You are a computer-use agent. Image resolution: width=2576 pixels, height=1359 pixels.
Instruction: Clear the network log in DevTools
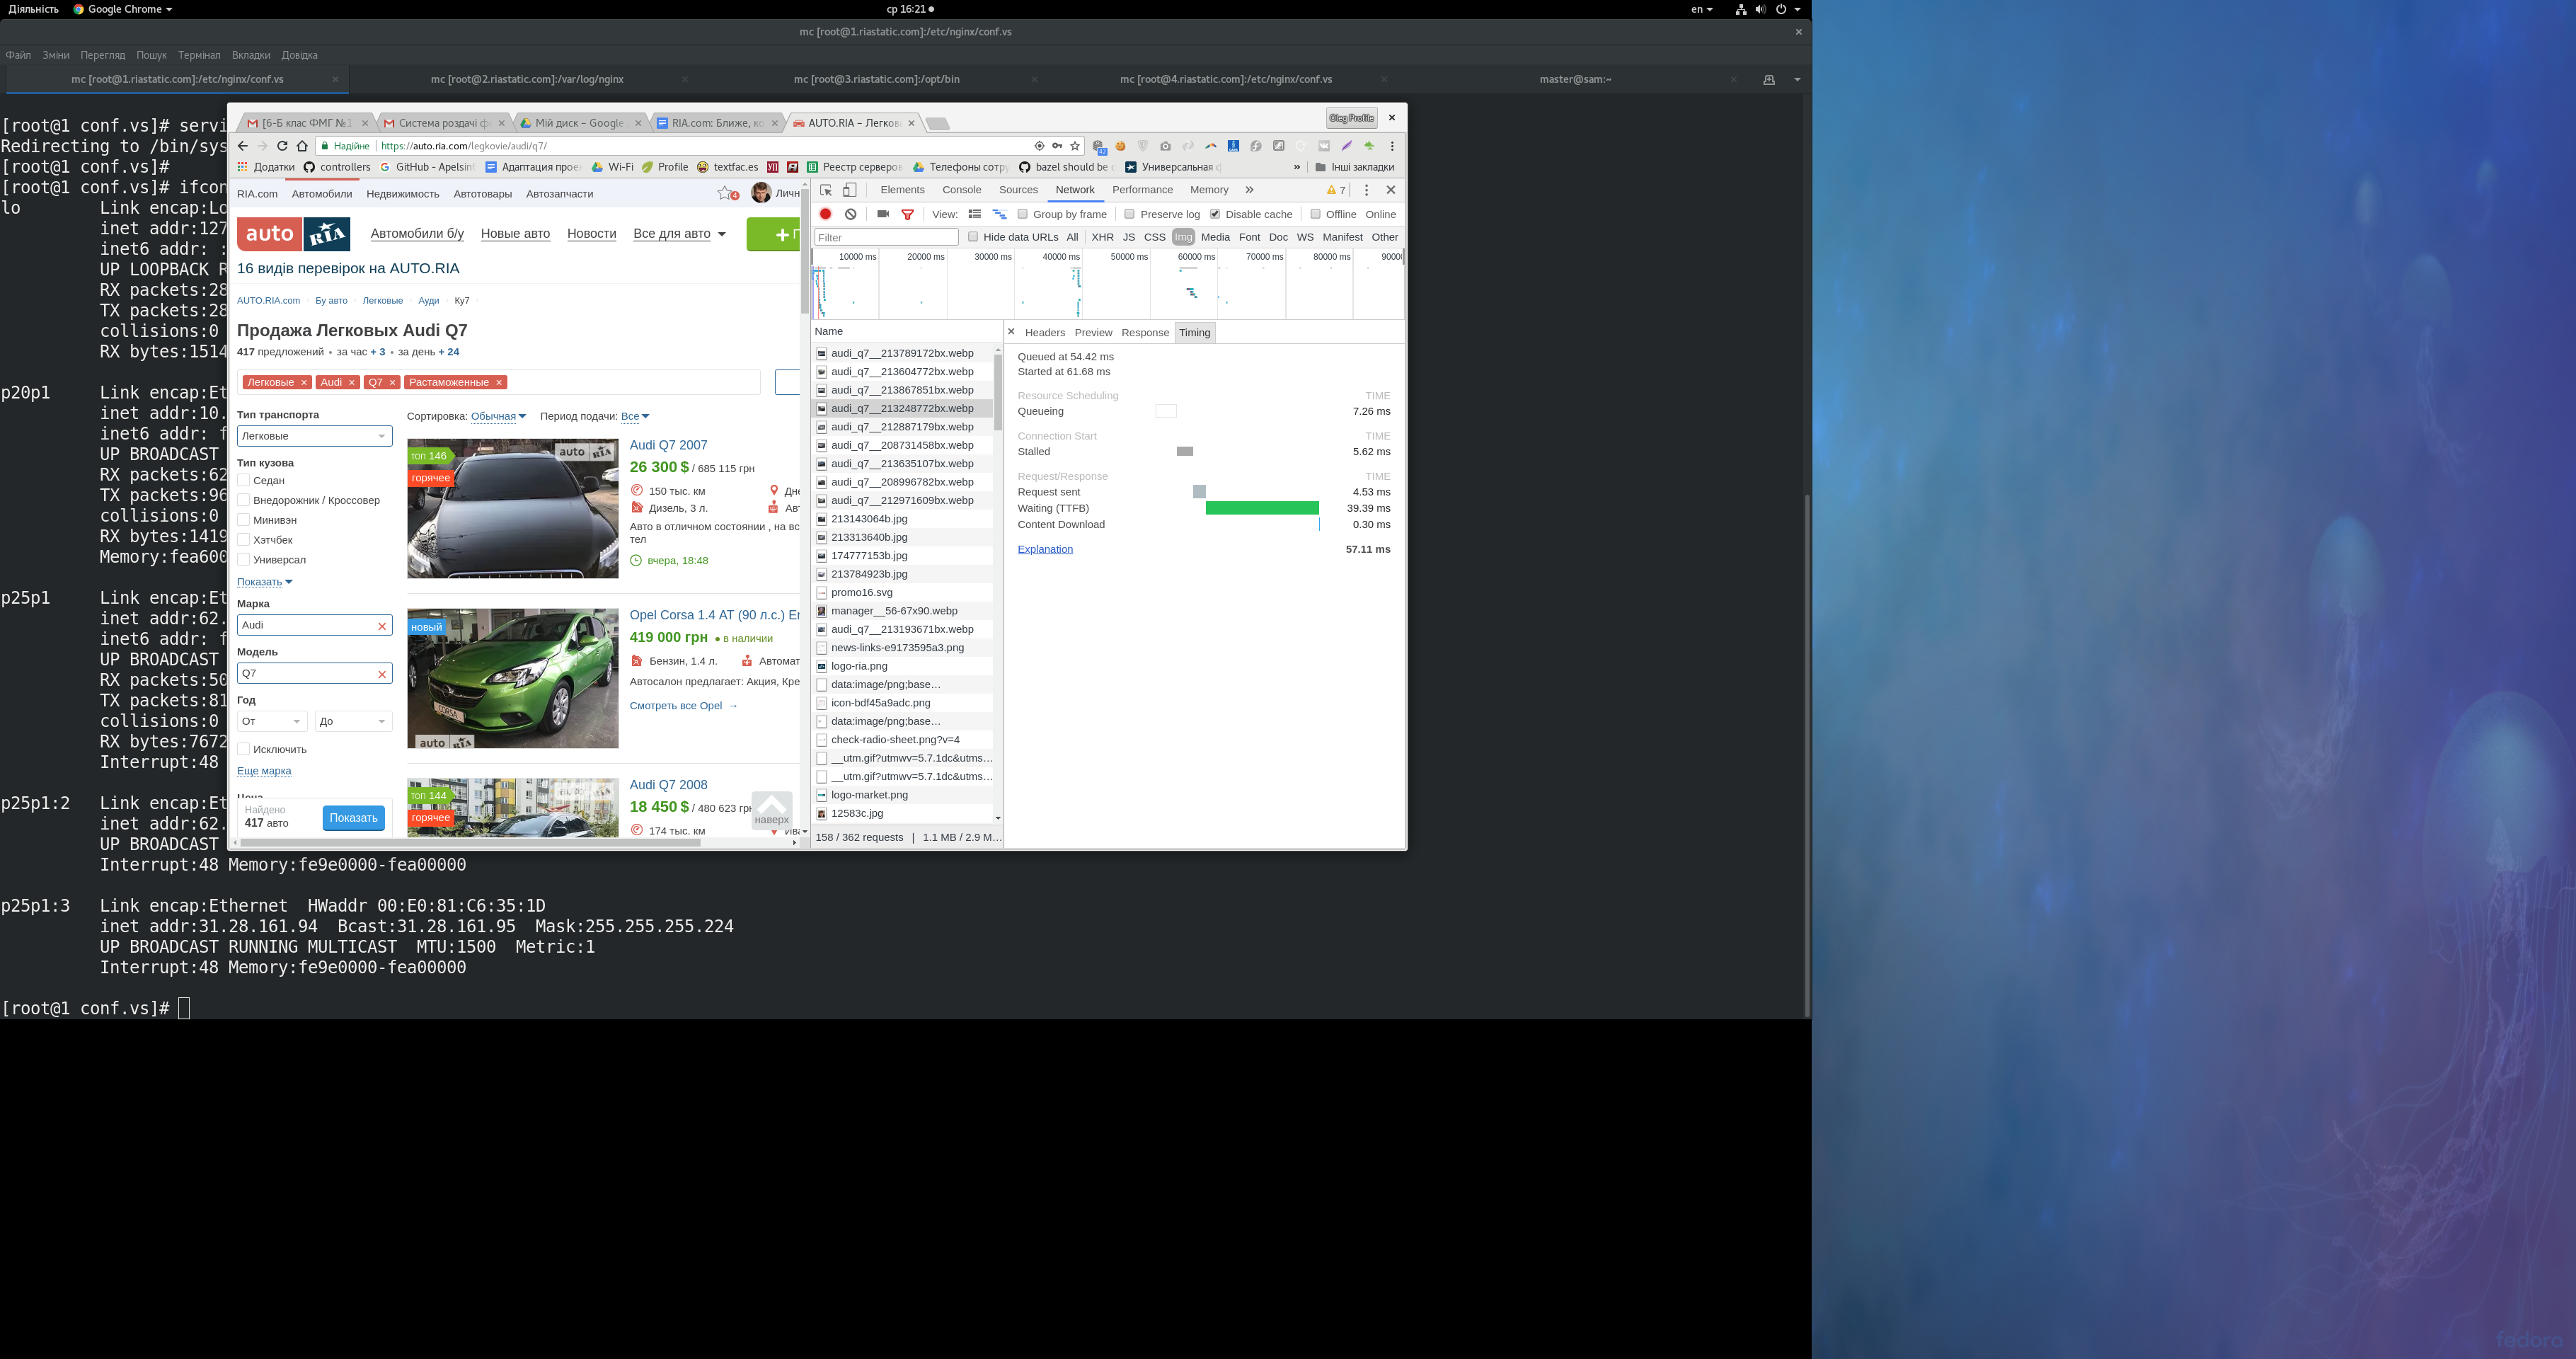(x=850, y=214)
